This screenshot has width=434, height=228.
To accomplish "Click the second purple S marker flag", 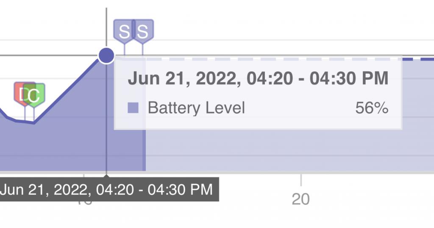I will 143,31.
